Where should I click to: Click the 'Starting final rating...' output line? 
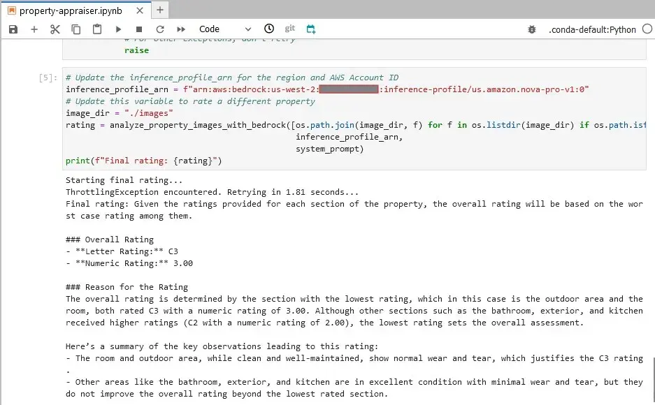pos(124,180)
